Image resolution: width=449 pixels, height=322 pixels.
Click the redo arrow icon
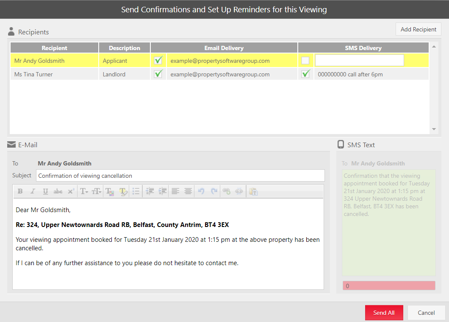[x=214, y=191]
